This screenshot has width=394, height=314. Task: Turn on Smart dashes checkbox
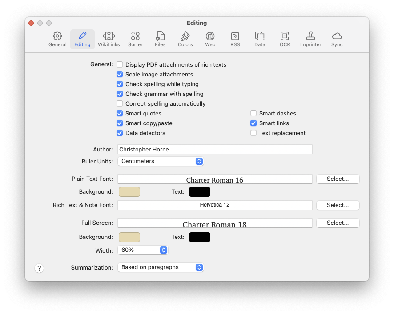(x=253, y=114)
